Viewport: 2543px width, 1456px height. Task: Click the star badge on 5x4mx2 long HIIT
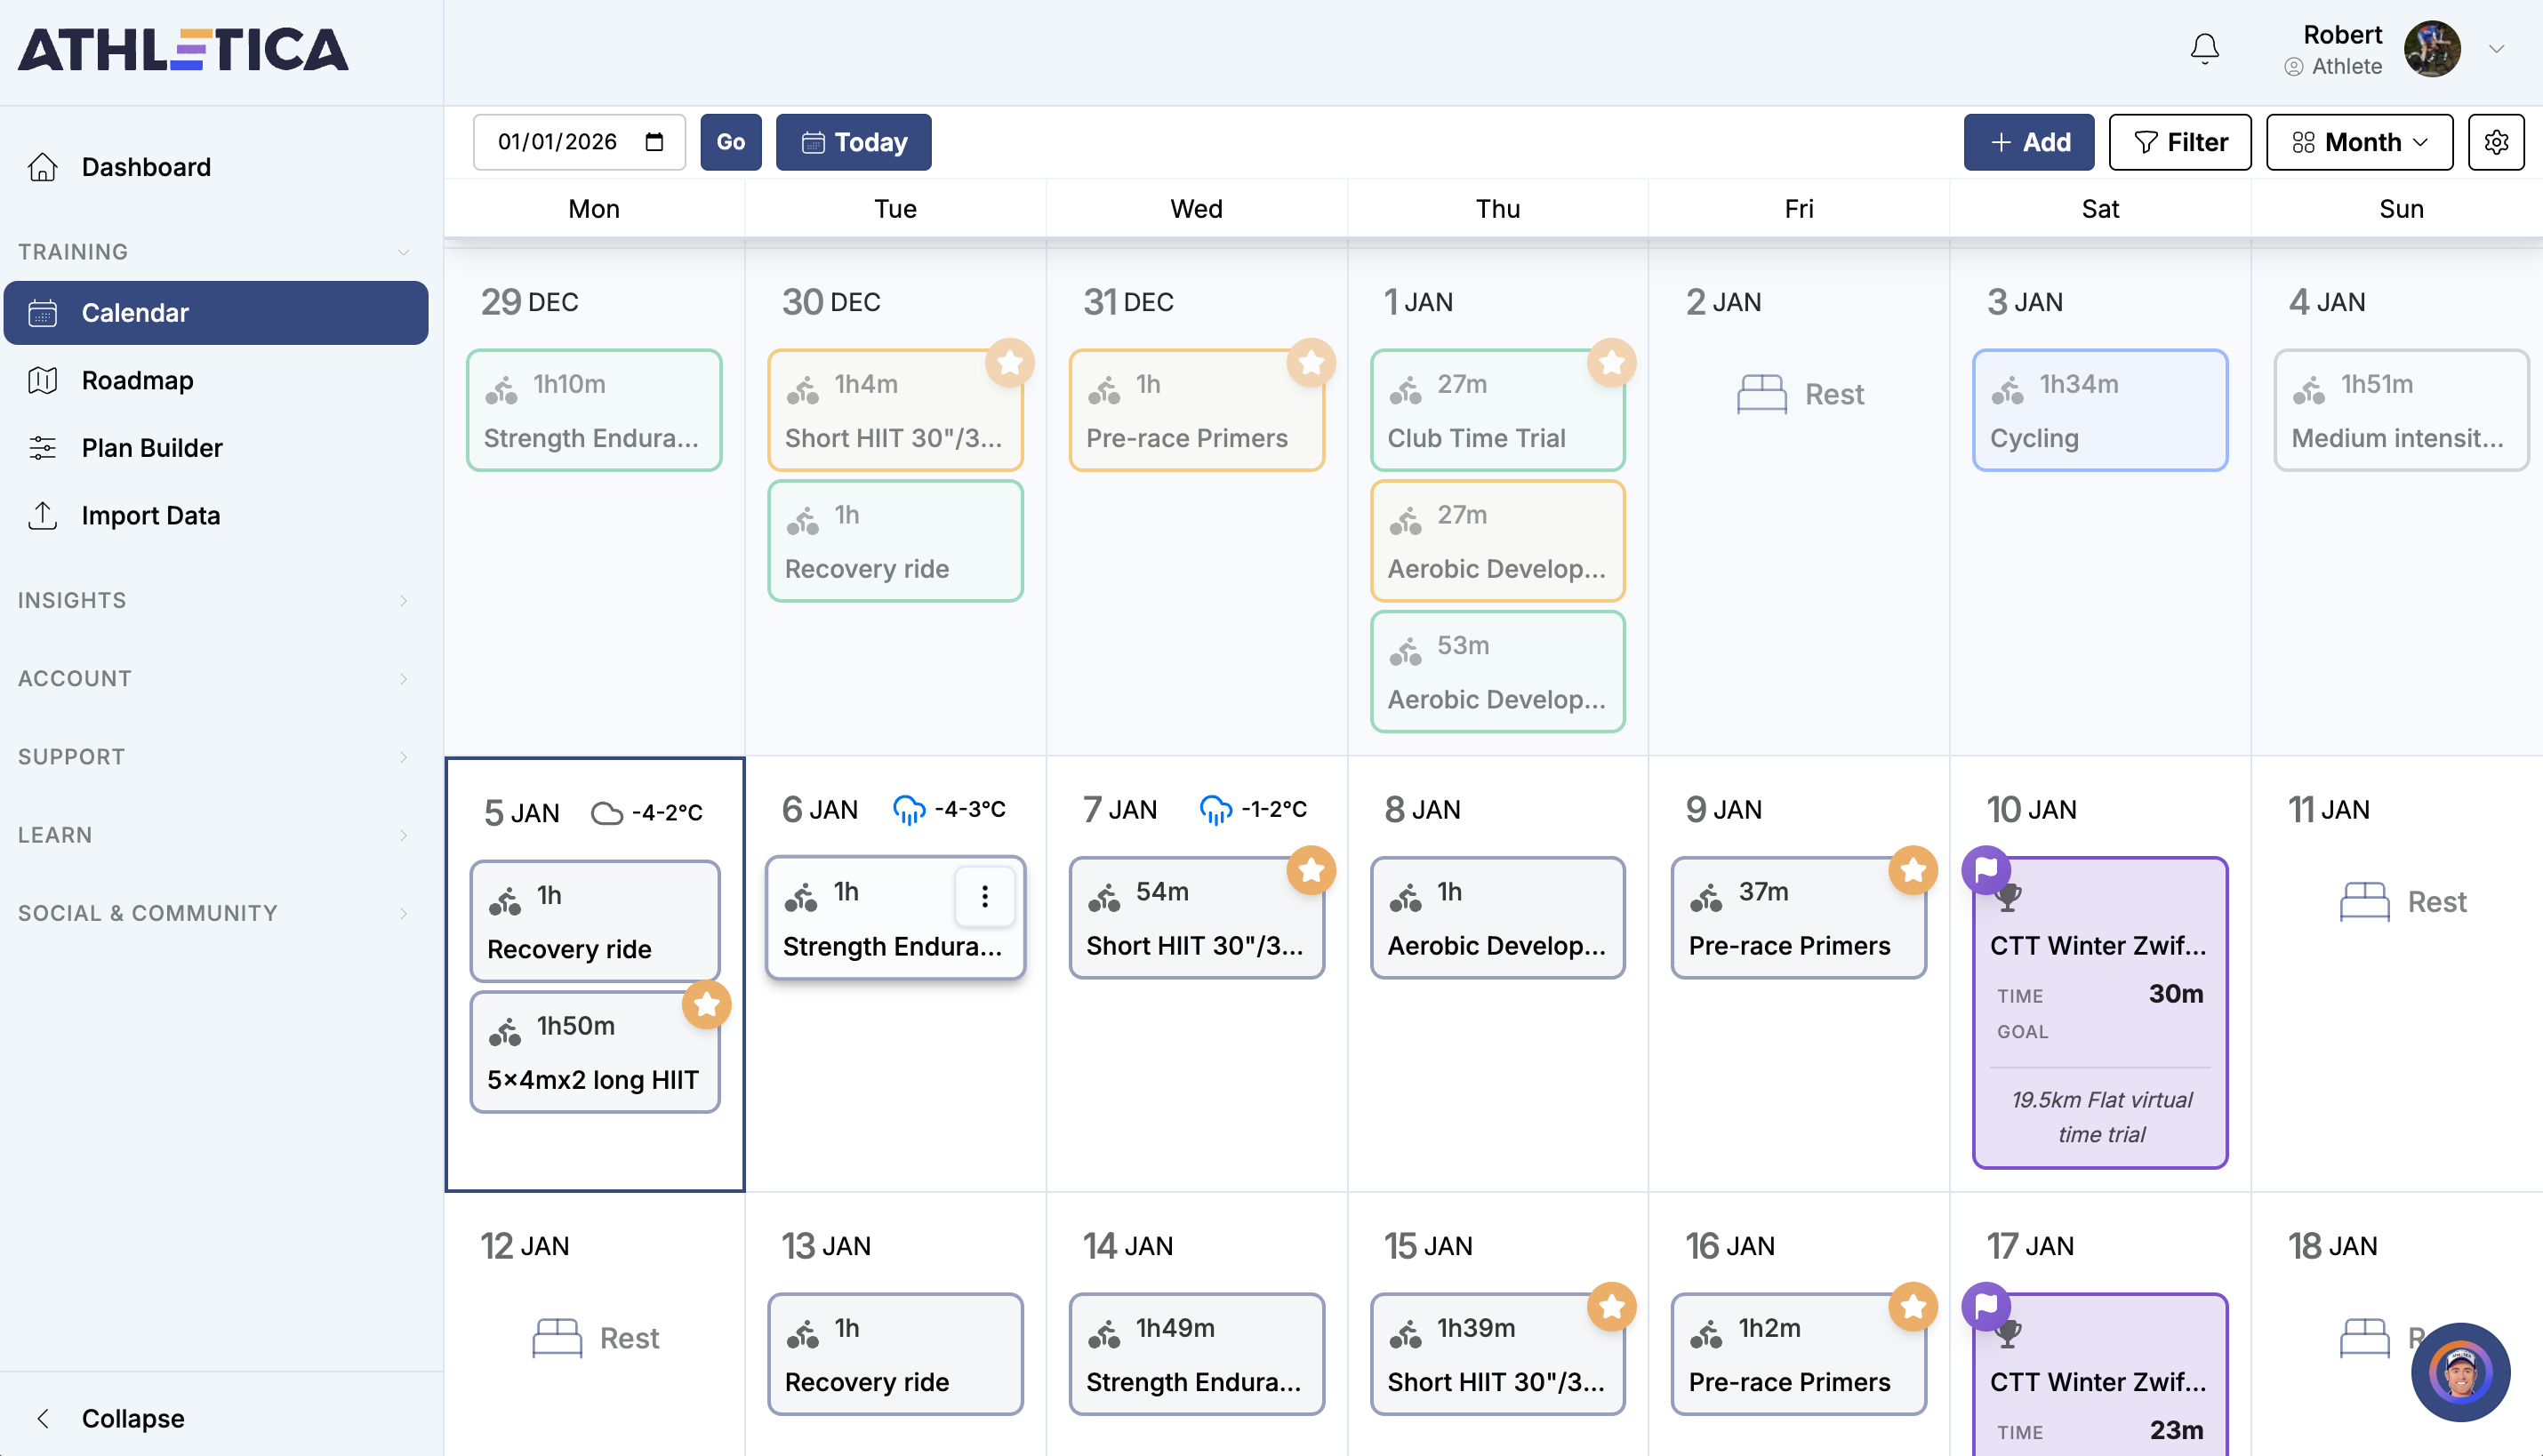click(x=706, y=1004)
